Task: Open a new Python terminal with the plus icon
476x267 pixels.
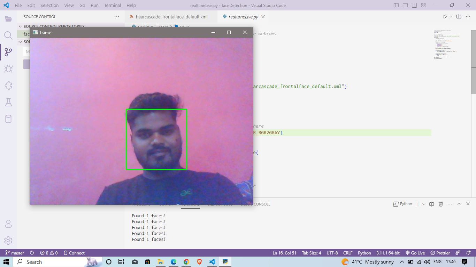Action: pos(418,204)
